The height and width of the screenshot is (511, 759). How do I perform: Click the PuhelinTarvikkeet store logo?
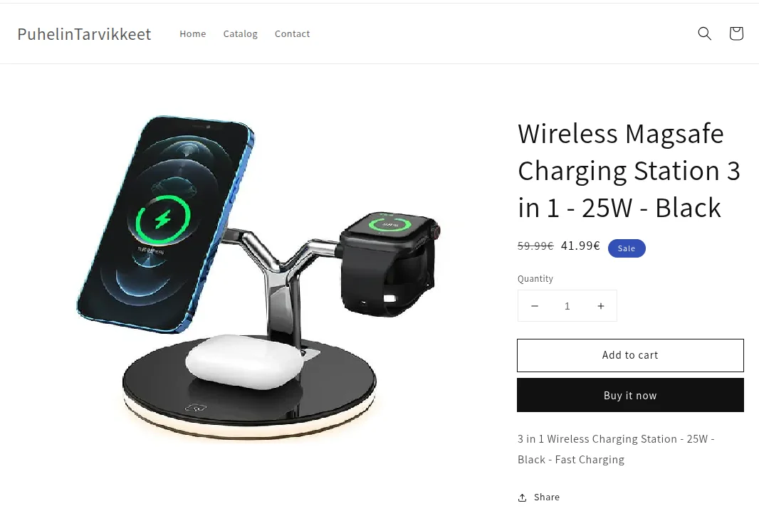[x=84, y=34]
